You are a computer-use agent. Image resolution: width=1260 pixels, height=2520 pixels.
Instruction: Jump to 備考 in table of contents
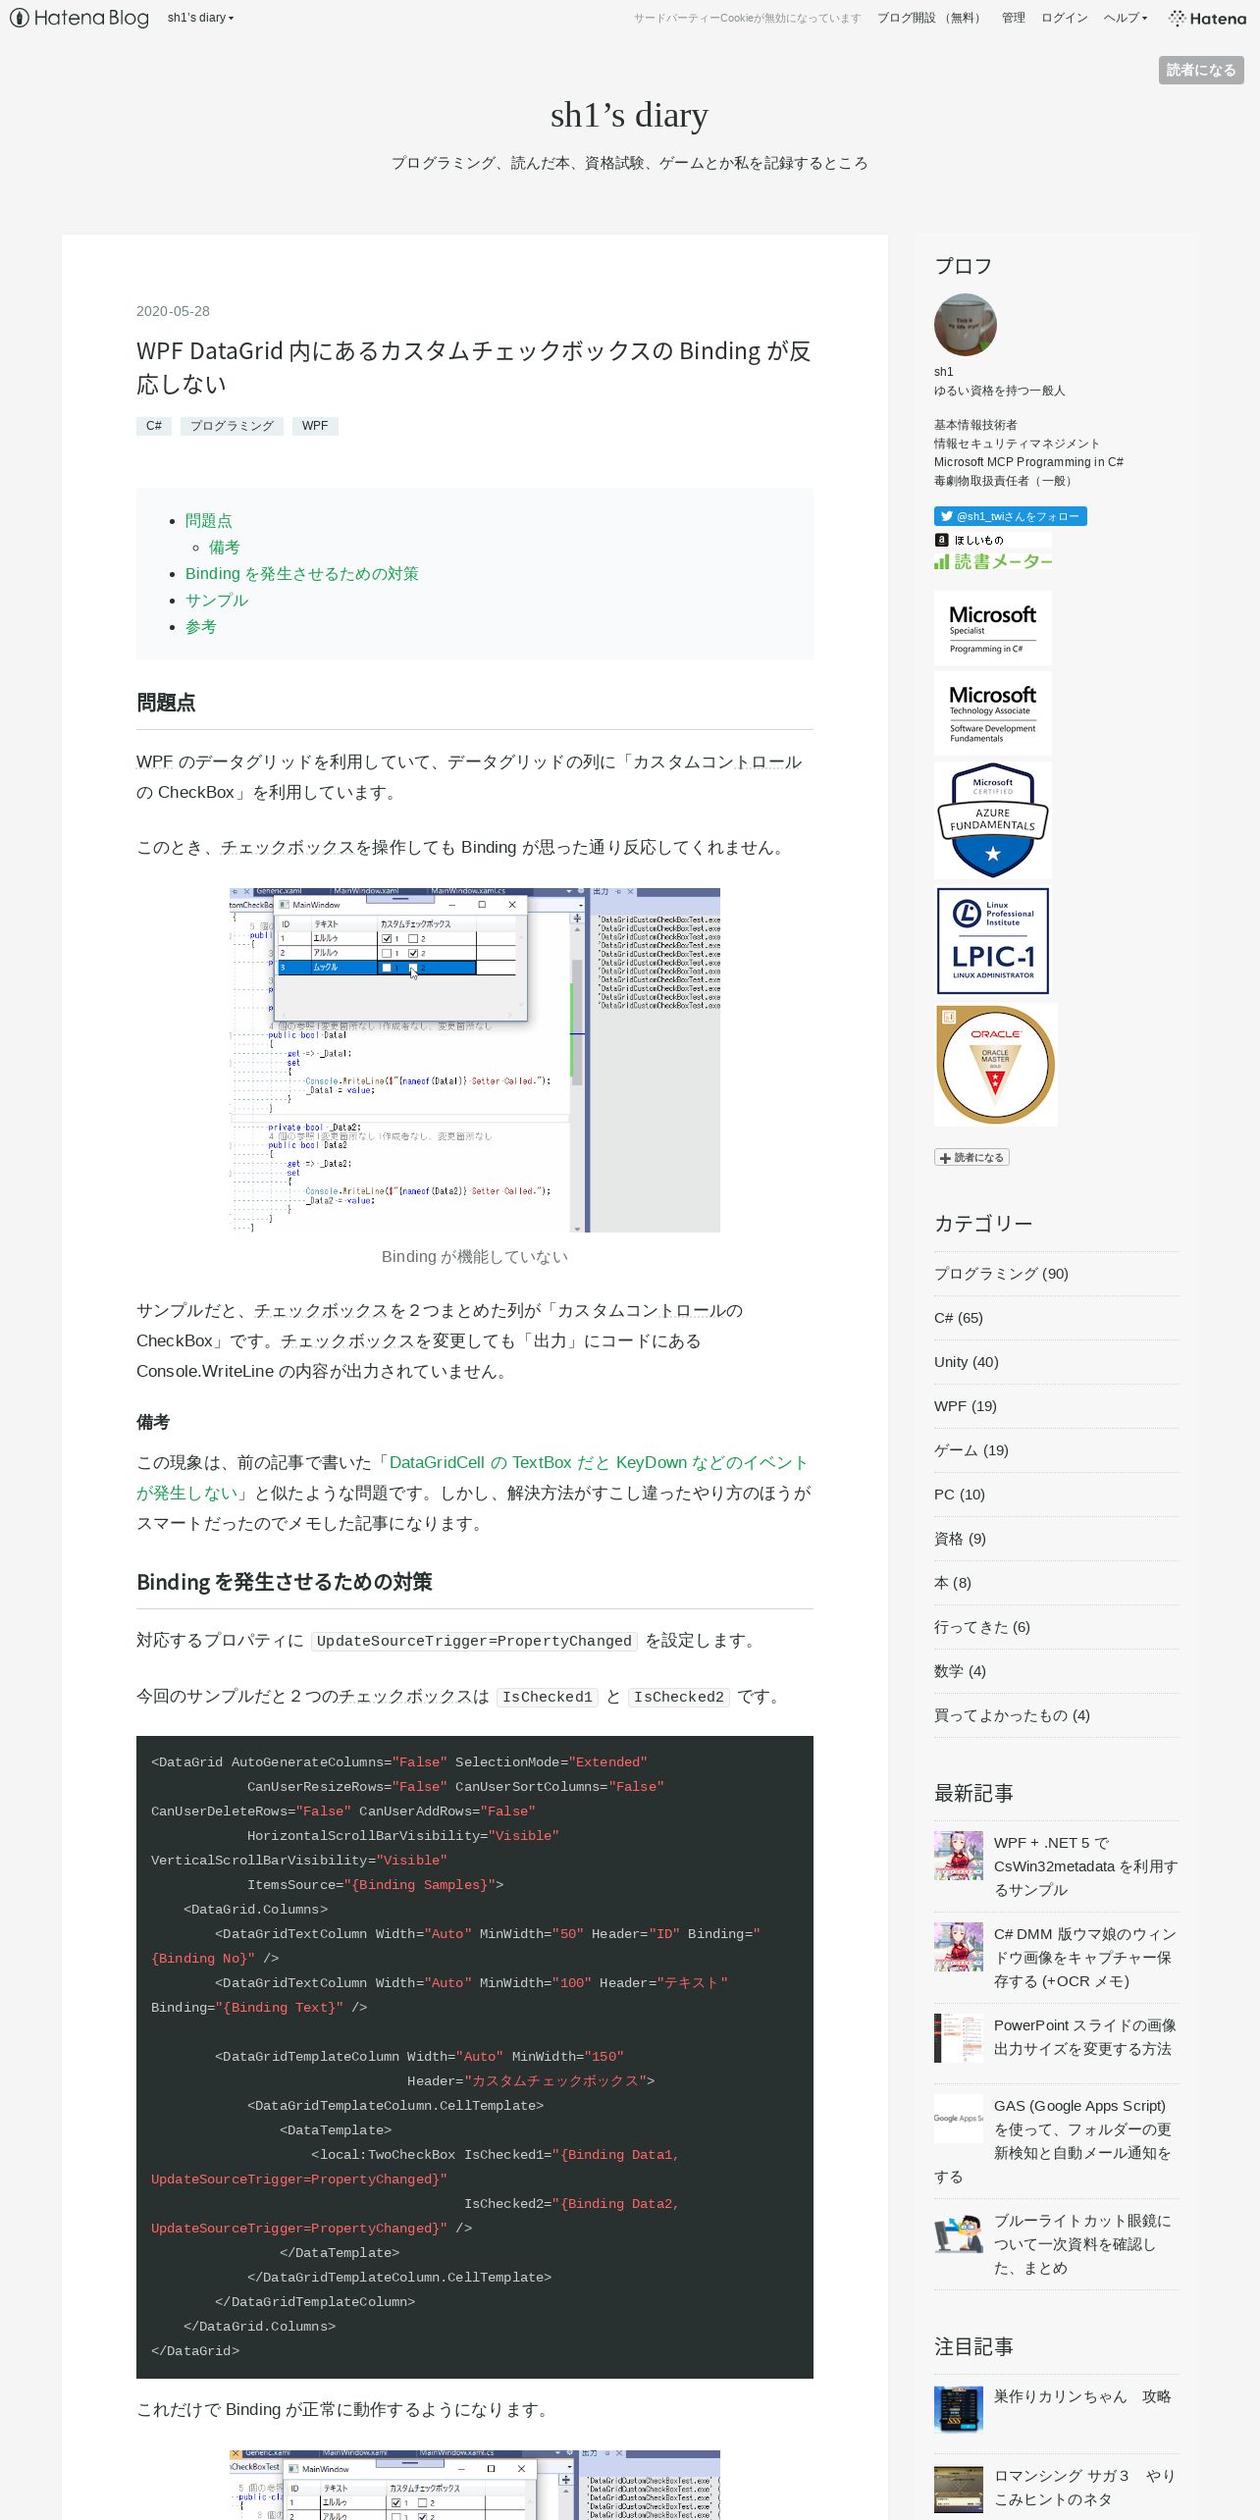(224, 547)
